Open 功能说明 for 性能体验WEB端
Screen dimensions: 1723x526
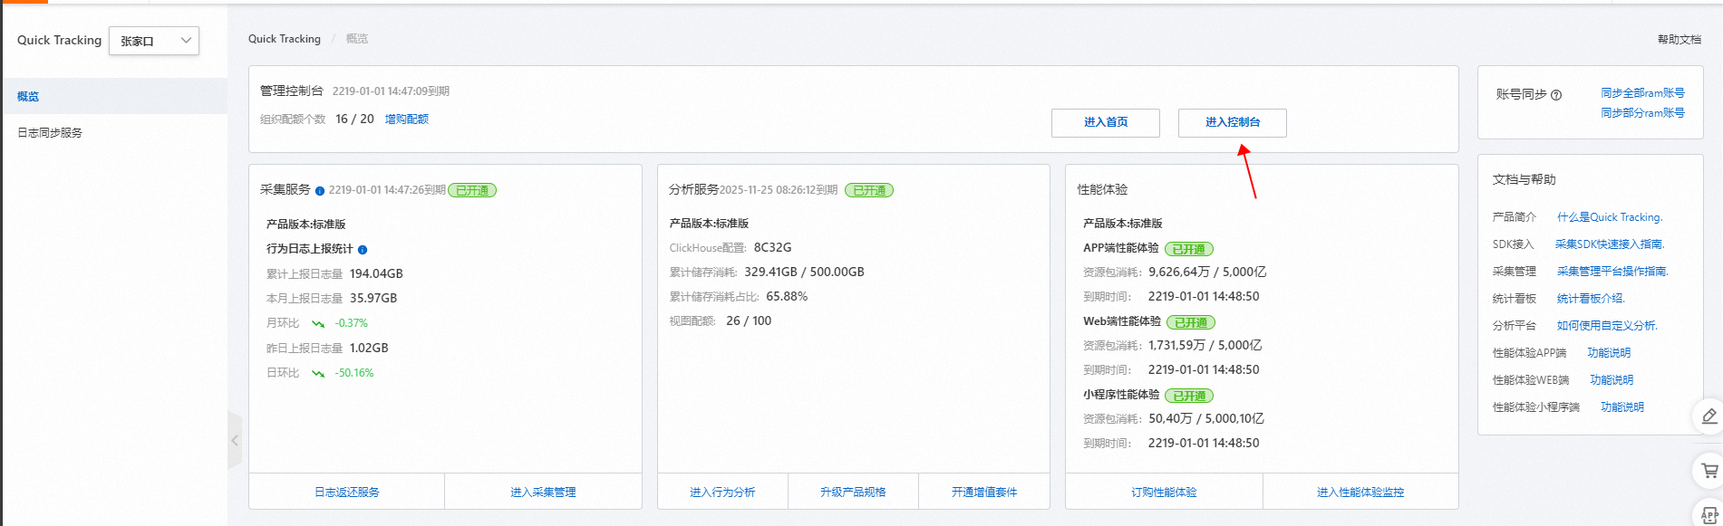[x=1612, y=380]
